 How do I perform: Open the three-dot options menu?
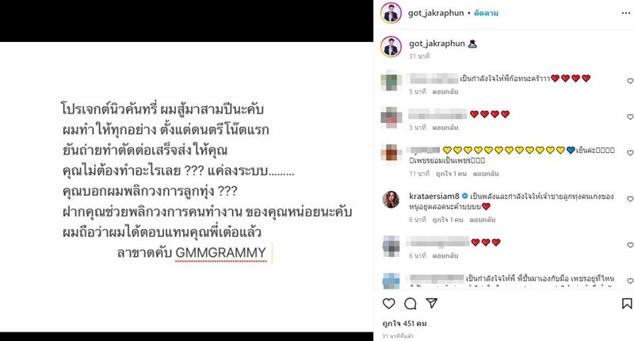tap(625, 13)
